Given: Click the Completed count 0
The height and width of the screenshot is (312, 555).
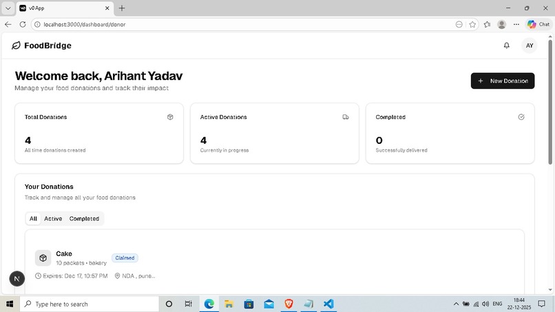Looking at the screenshot, I should click(379, 141).
